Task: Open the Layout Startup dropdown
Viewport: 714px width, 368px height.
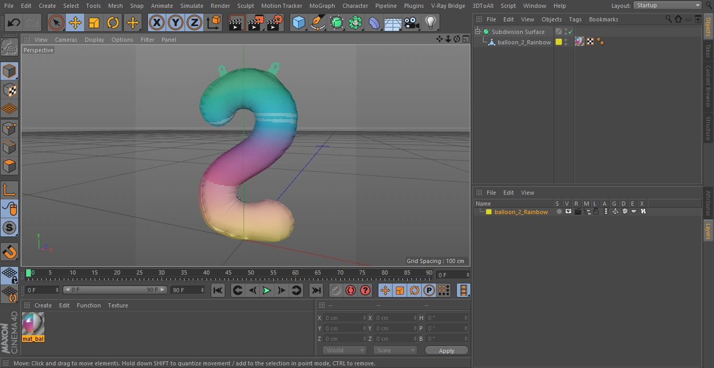Action: 667,5
